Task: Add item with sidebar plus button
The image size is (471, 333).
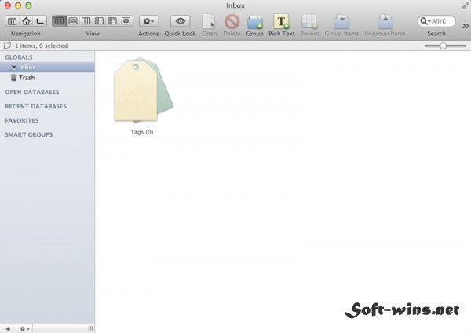Action: coord(8,329)
